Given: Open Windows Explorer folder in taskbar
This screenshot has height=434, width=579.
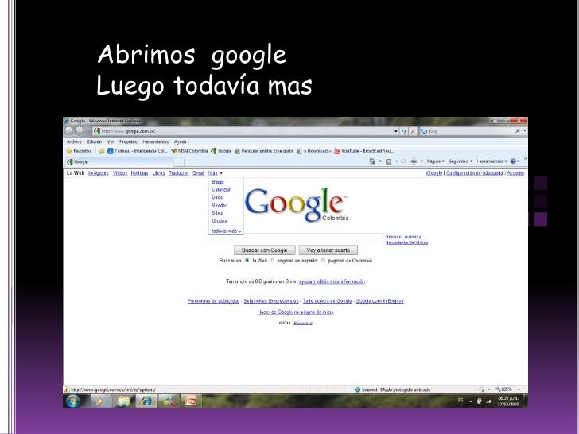Looking at the screenshot, I should pos(124,401).
